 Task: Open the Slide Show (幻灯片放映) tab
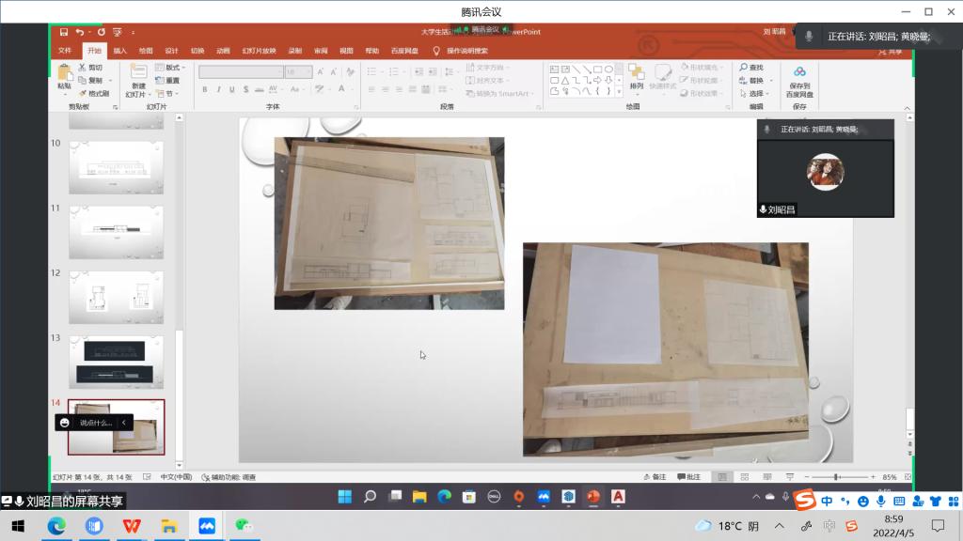[259, 51]
